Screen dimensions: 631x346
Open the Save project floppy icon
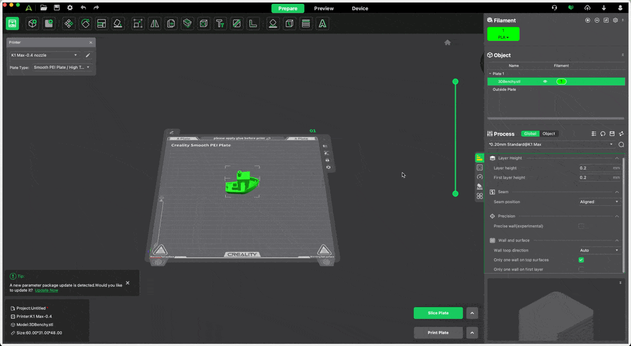tap(57, 8)
